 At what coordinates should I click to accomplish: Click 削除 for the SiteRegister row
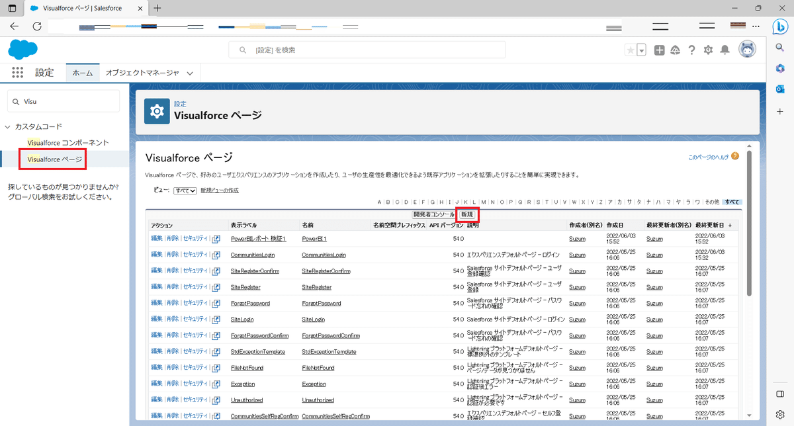173,287
